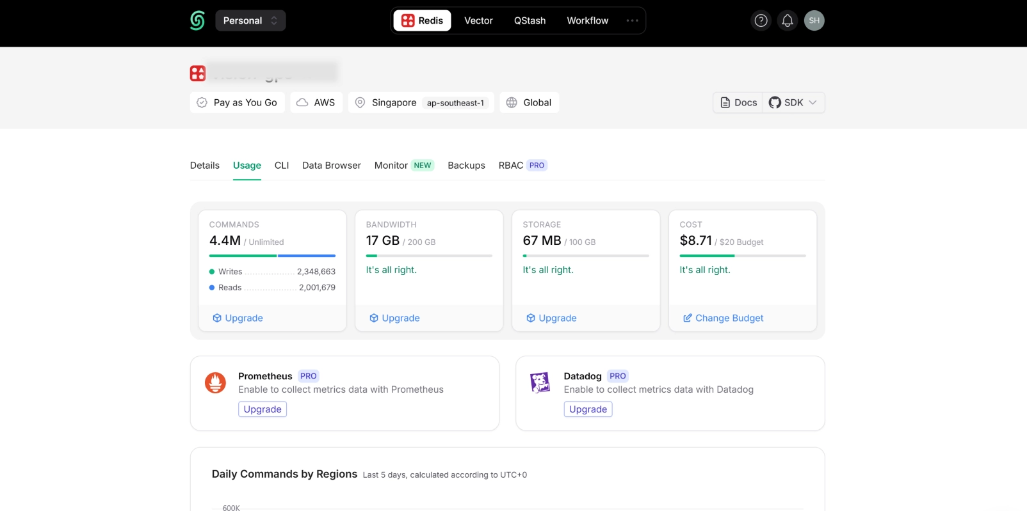Click the 'It's all right.' Bandwidth status
This screenshot has height=511, width=1027.
391,270
